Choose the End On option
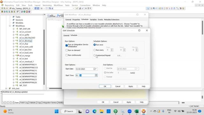Screen dimensions: 204x115 click(x=105, y=68)
